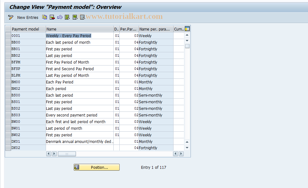Image resolution: width=308 pixels, height=188 pixels.
Task: Open the table column configuration icon
Action: pyautogui.click(x=187, y=29)
